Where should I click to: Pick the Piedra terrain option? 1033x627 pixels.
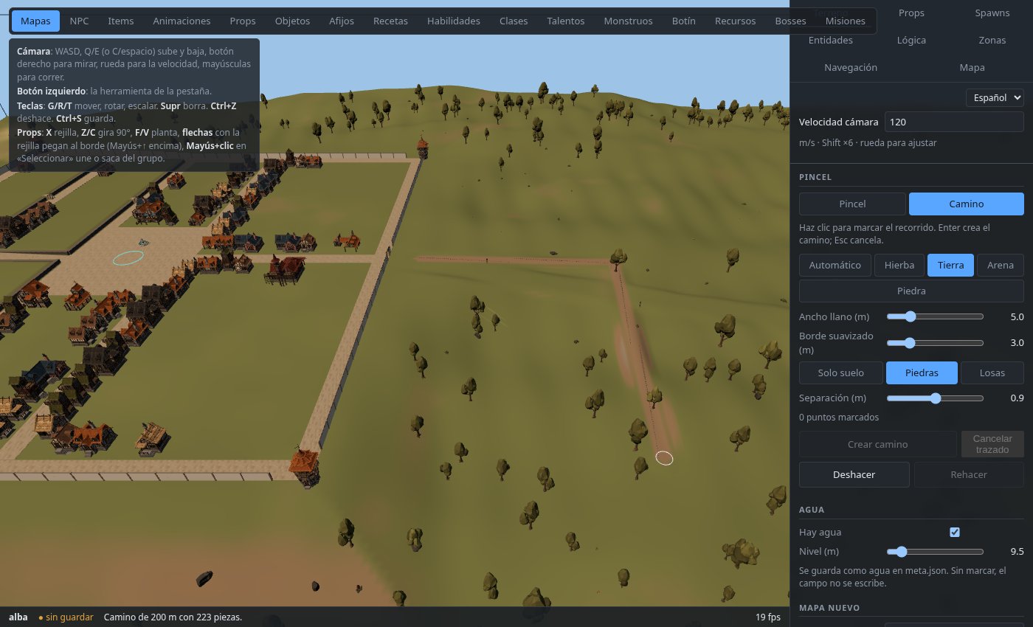point(911,291)
